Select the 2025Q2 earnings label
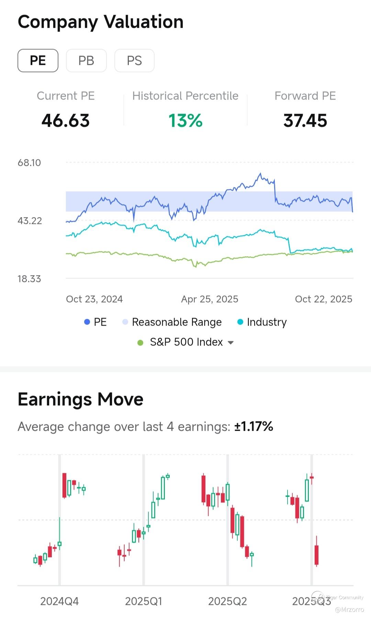The width and height of the screenshot is (371, 618). (227, 601)
